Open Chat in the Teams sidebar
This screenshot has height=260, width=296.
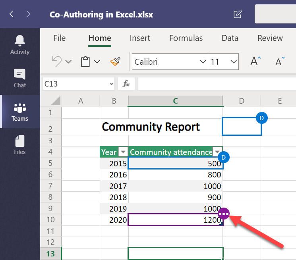click(20, 78)
